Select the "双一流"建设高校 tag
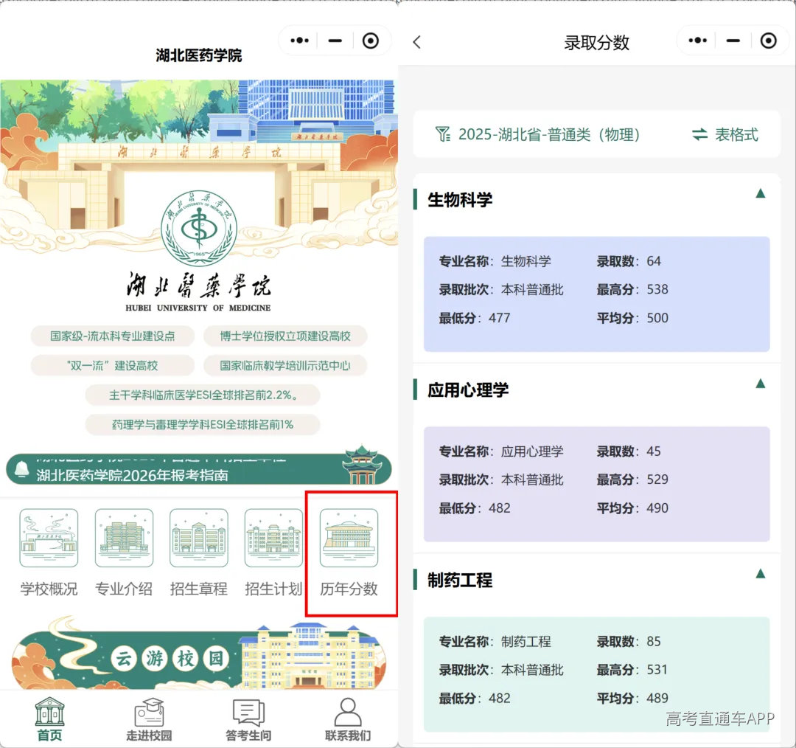Screen dimensions: 796x748 pyautogui.click(x=113, y=365)
